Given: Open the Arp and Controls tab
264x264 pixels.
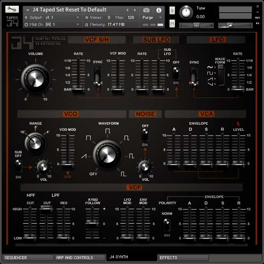Looking at the screenshot, I should click(x=80, y=258).
